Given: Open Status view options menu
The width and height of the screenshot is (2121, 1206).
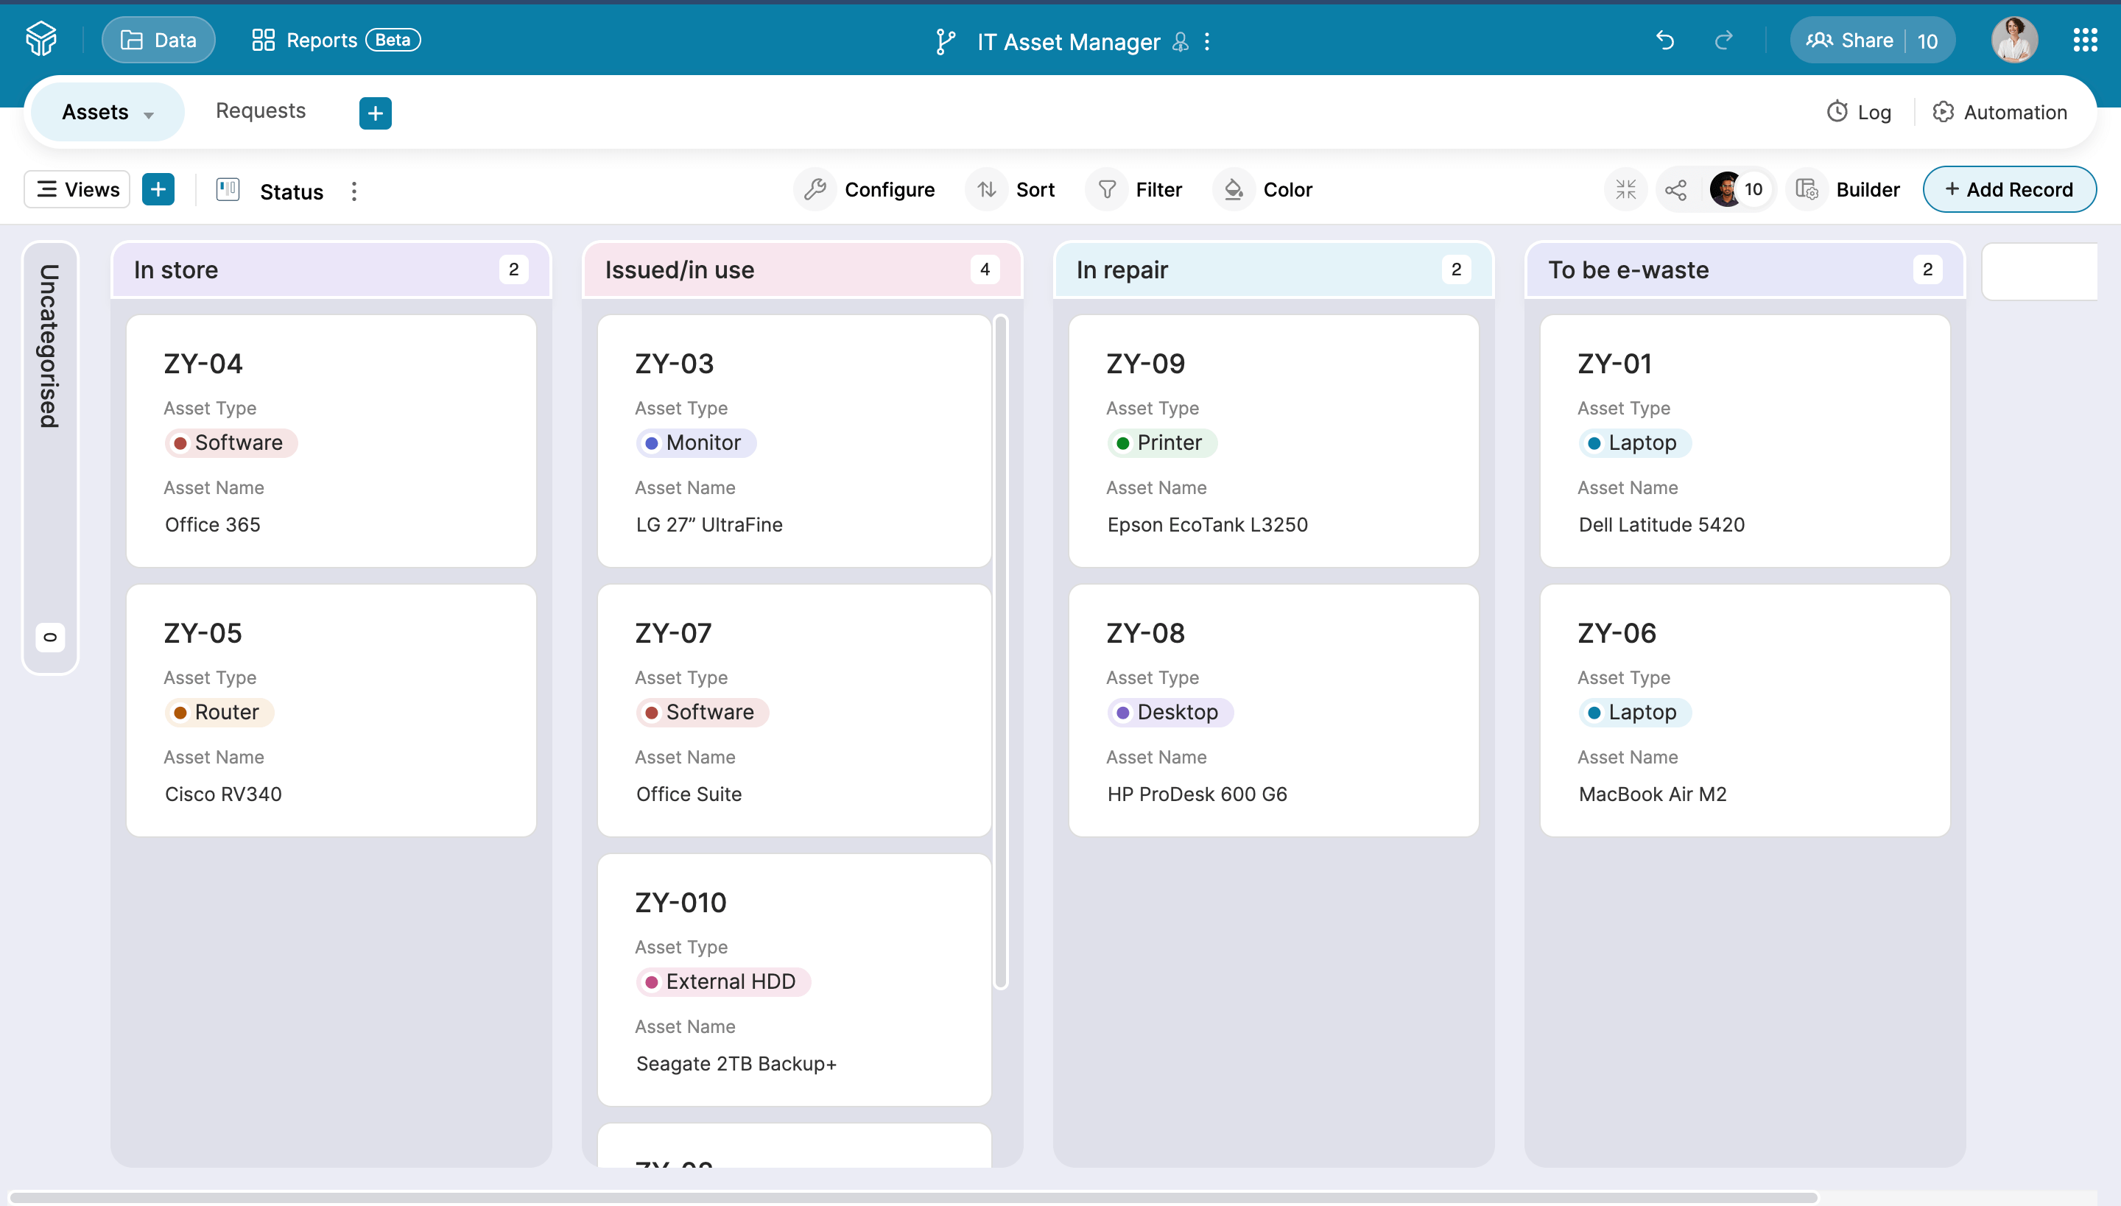Looking at the screenshot, I should [353, 191].
